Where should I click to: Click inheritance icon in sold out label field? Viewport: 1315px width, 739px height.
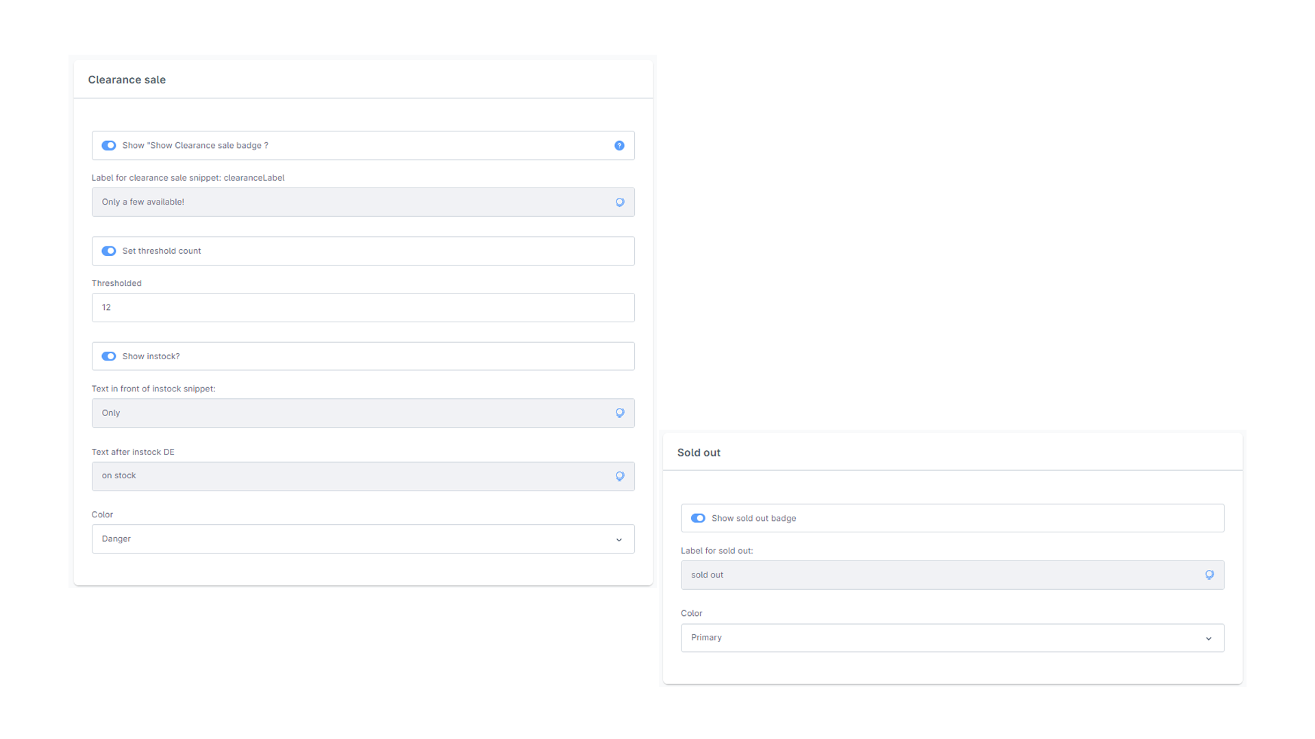(x=1210, y=575)
